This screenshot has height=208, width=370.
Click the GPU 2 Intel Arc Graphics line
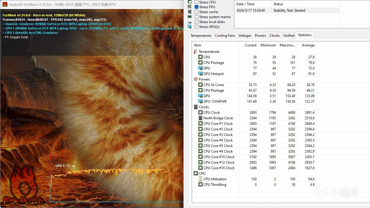[30, 33]
